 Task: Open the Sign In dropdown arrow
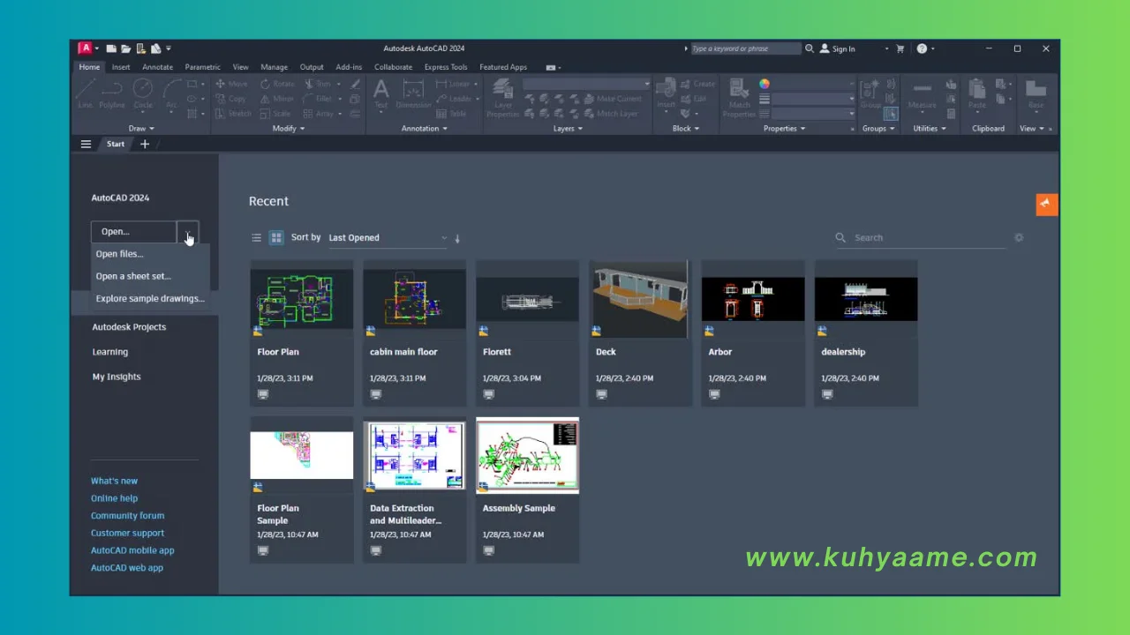point(887,49)
